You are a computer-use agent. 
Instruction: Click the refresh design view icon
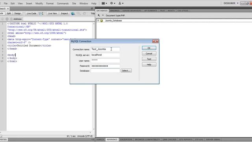(x=84, y=13)
